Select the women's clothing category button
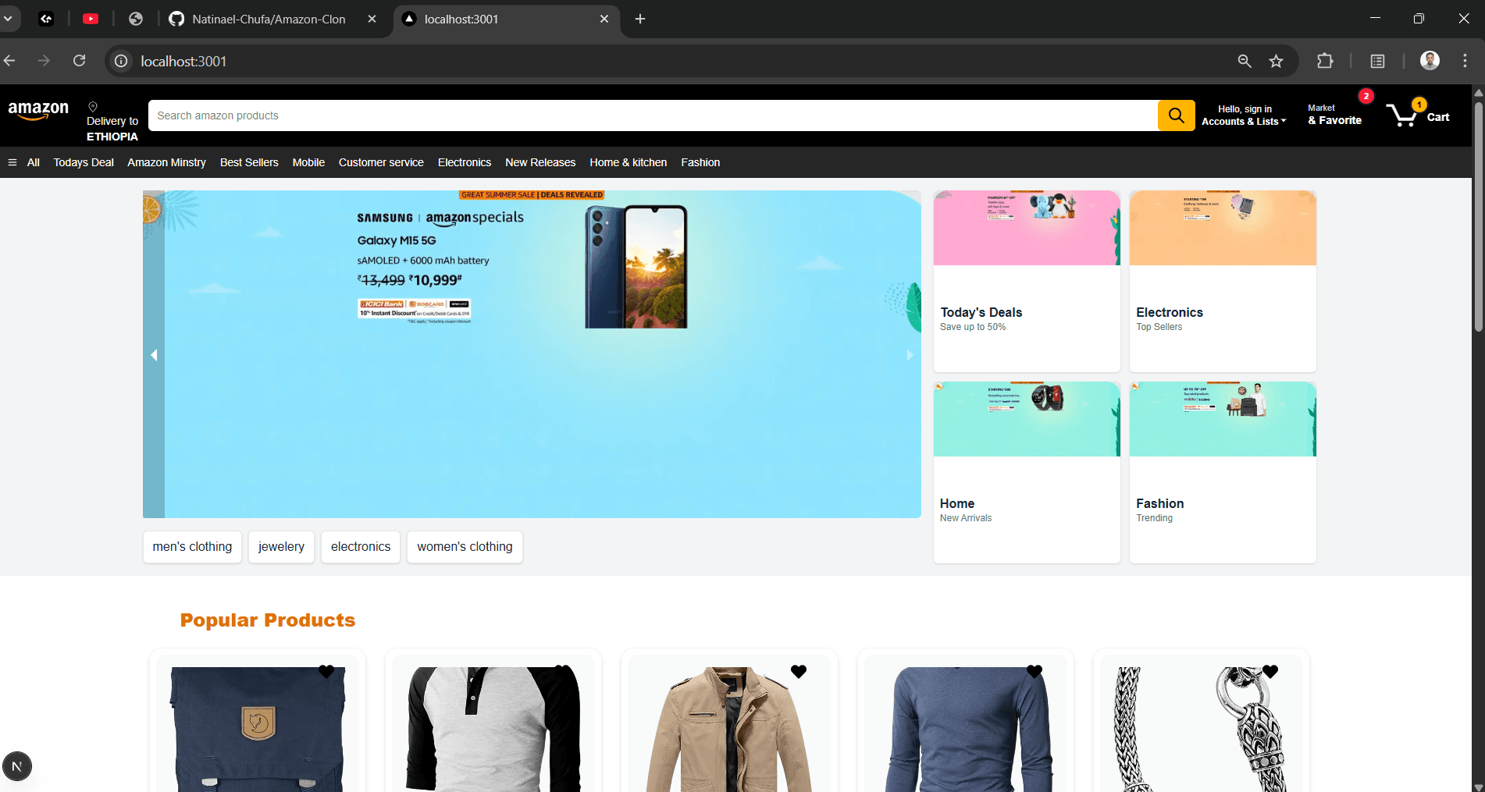The height and width of the screenshot is (792, 1485). [465, 547]
